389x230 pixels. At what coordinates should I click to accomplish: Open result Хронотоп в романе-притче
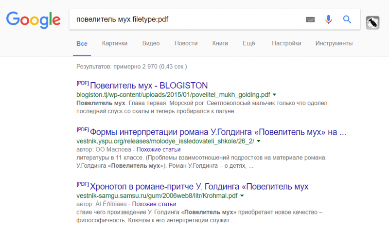[199, 186]
